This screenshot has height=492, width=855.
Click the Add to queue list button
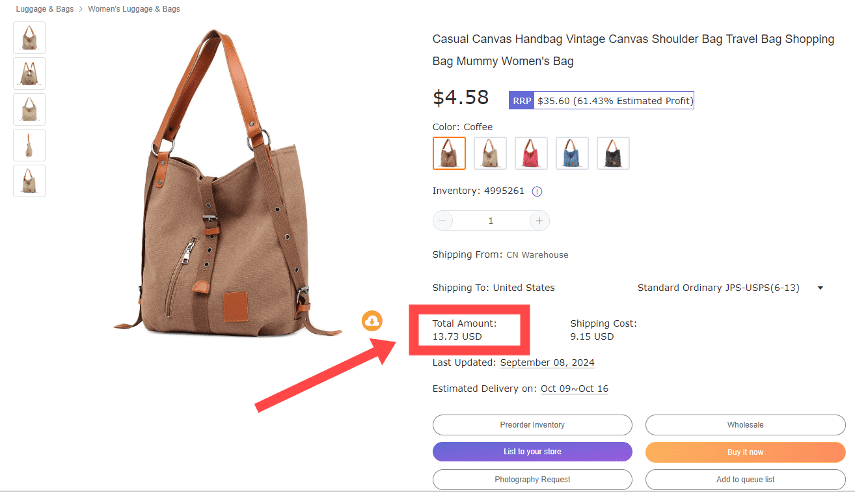pyautogui.click(x=745, y=480)
